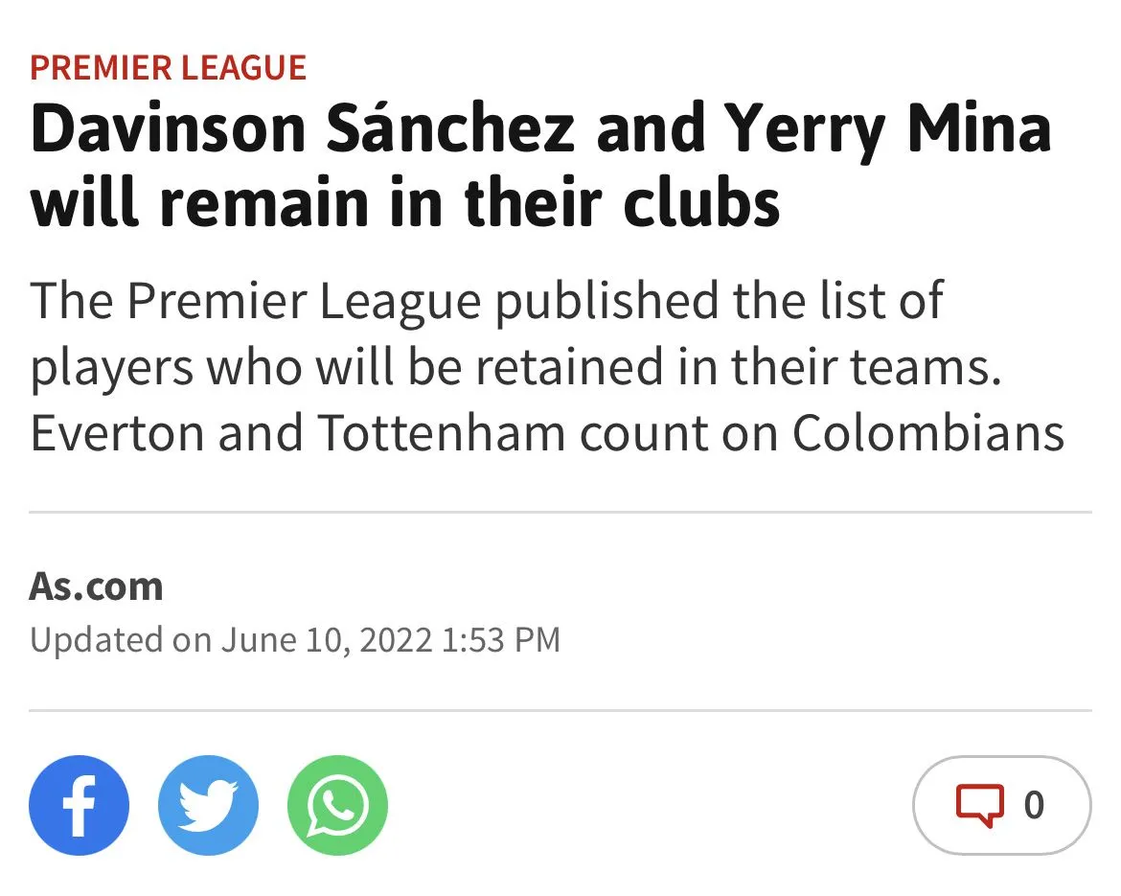Share the article on Twitter

[208, 806]
